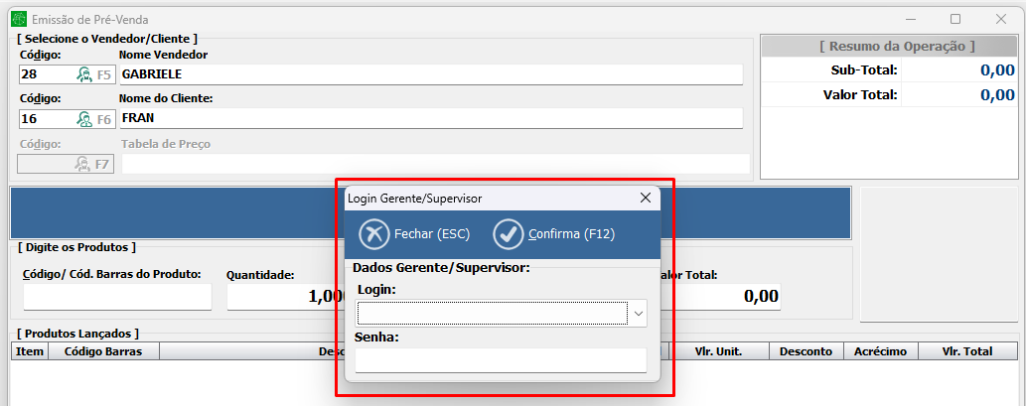Focus the Código/Cód. Barras do Produto field
The image size is (1026, 406).
click(117, 297)
